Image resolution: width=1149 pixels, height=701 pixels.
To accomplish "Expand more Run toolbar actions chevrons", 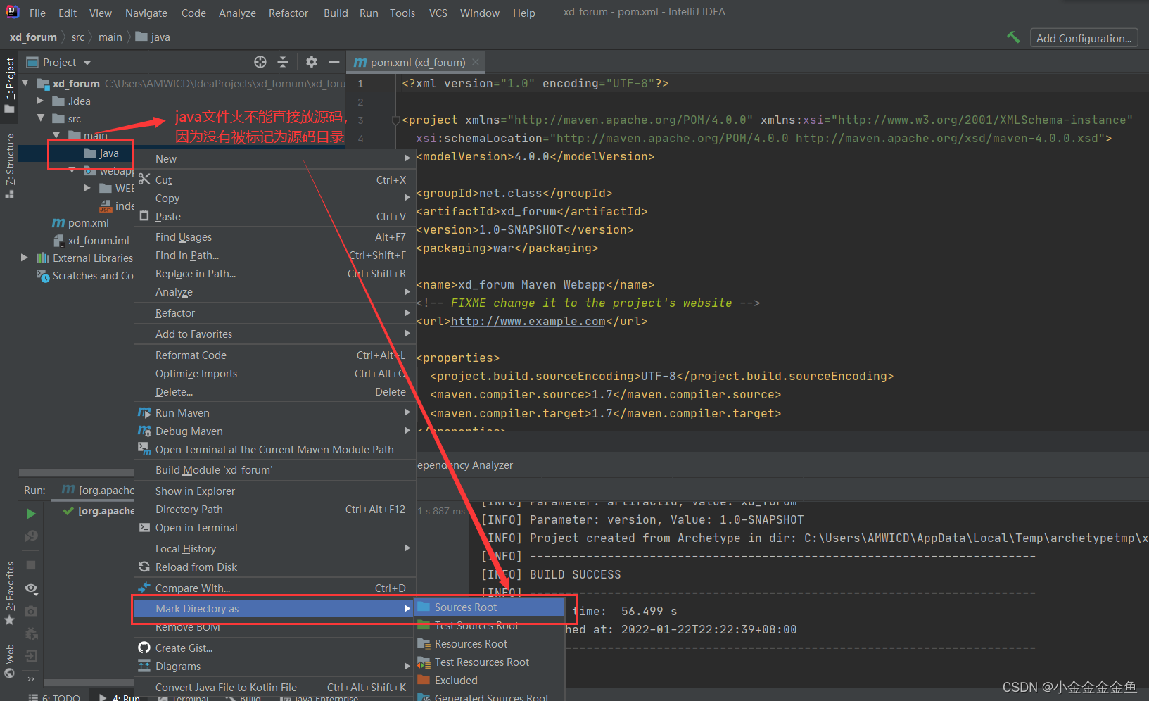I will click(31, 679).
